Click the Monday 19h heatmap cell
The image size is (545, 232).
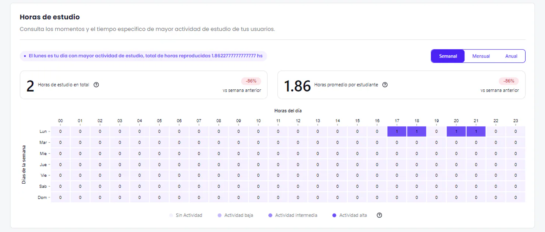coord(436,131)
